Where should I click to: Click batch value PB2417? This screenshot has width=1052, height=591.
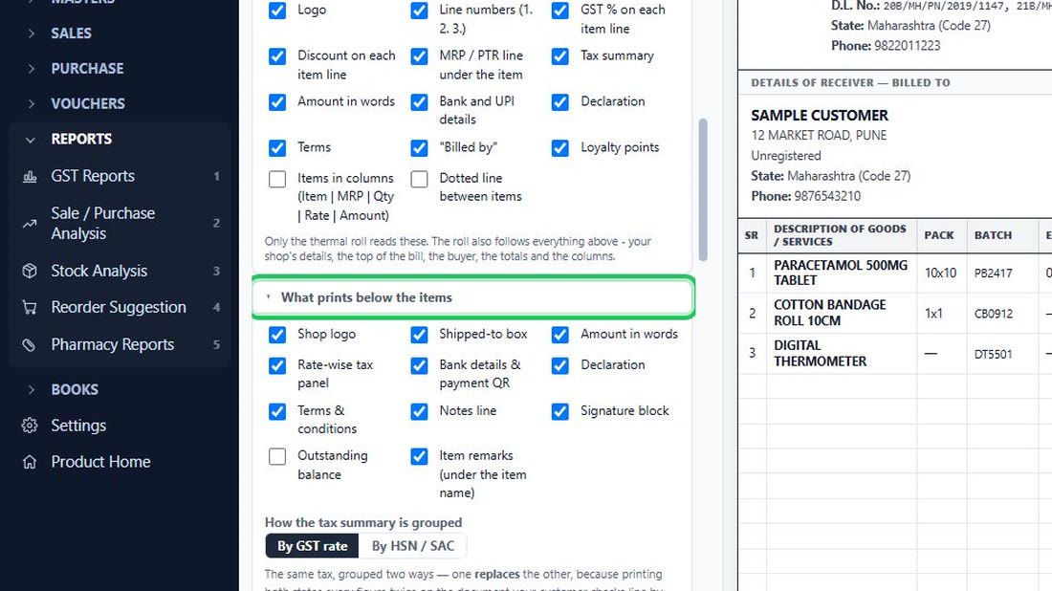tap(993, 274)
